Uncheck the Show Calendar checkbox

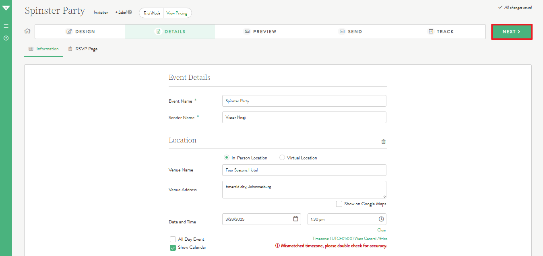173,248
